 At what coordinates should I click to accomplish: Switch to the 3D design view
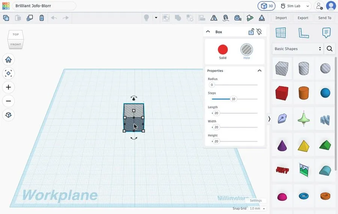click(267, 6)
